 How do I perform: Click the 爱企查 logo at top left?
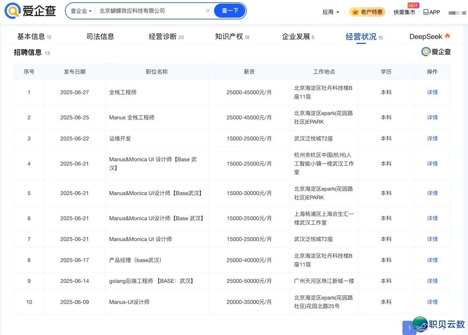(30, 11)
